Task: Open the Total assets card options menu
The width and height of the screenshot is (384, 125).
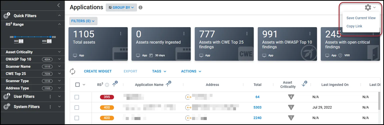Action: (121, 34)
